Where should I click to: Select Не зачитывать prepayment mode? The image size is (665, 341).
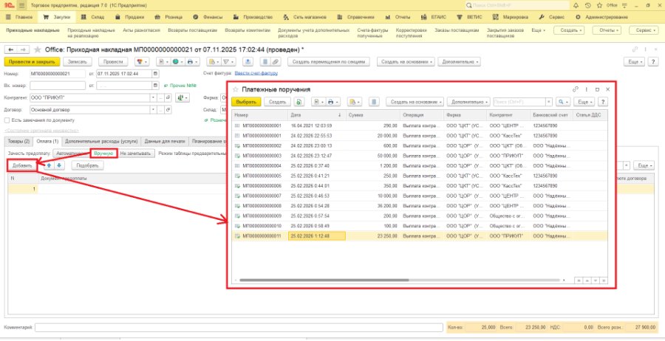[136, 154]
